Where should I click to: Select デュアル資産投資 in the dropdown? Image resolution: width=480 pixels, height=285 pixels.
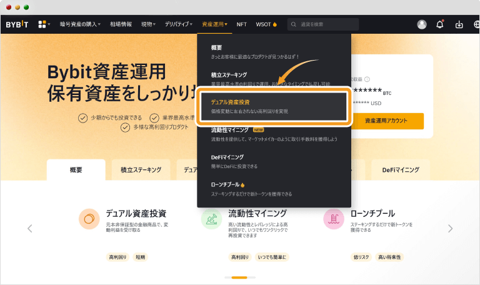(x=274, y=106)
